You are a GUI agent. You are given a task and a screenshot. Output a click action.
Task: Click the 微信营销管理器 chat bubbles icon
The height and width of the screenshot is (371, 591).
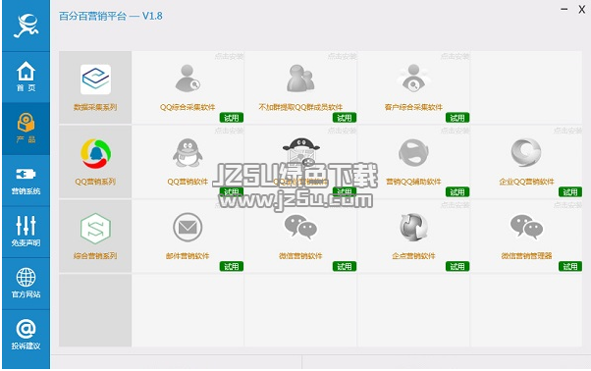coord(526,227)
